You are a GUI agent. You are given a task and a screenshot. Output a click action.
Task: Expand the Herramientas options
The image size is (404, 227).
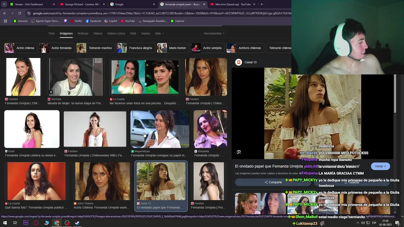coord(214,33)
